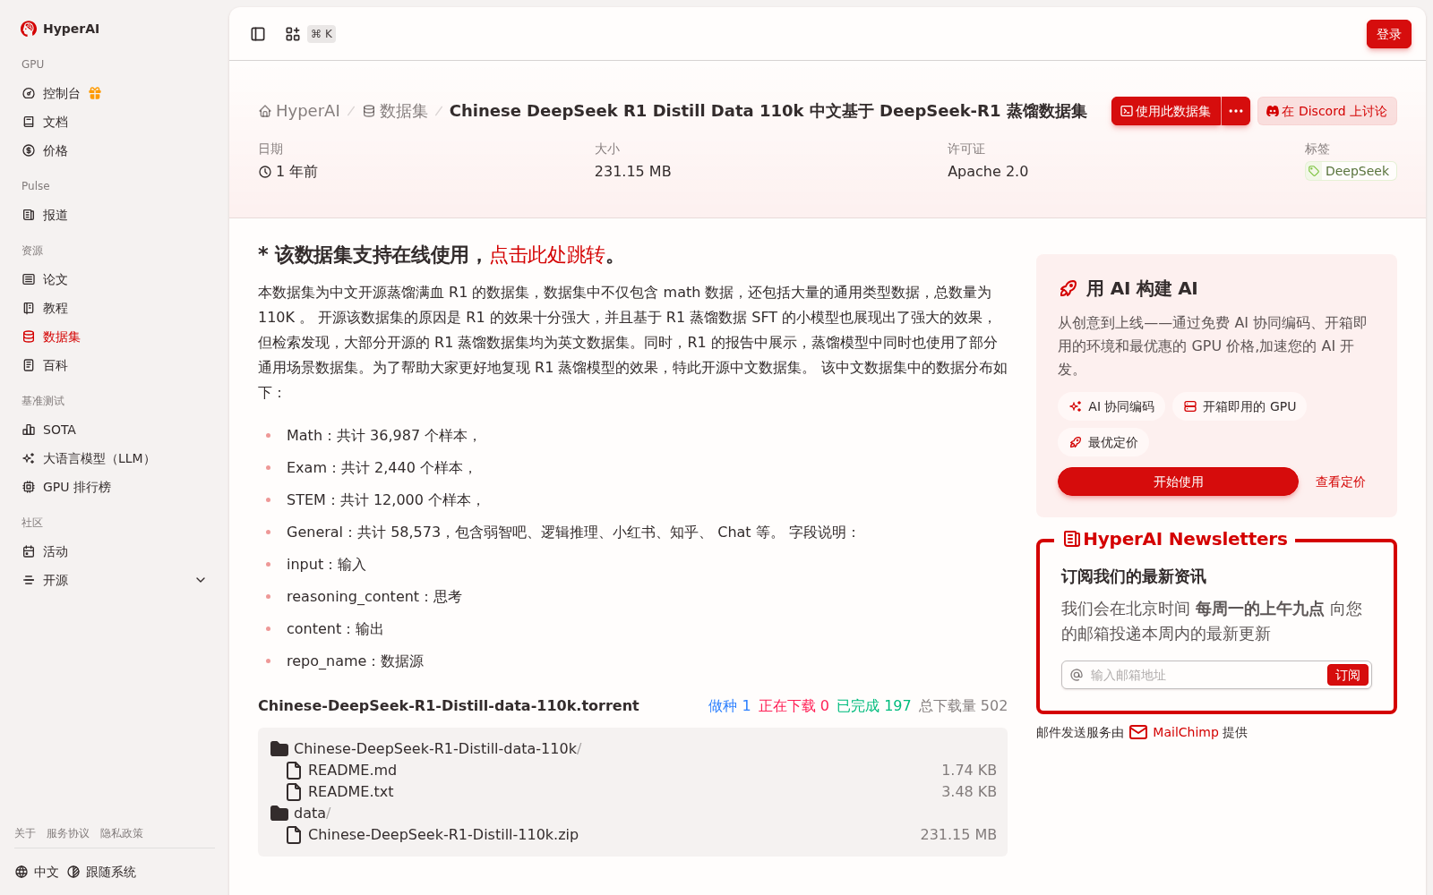Click the DeepSeek tag

click(1351, 171)
